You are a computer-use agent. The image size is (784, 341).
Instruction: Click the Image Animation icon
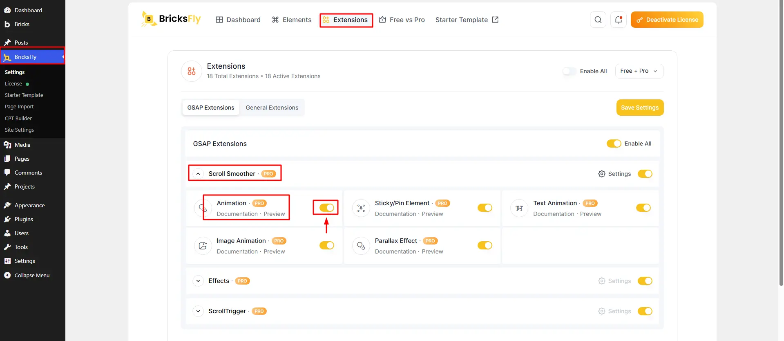click(203, 246)
